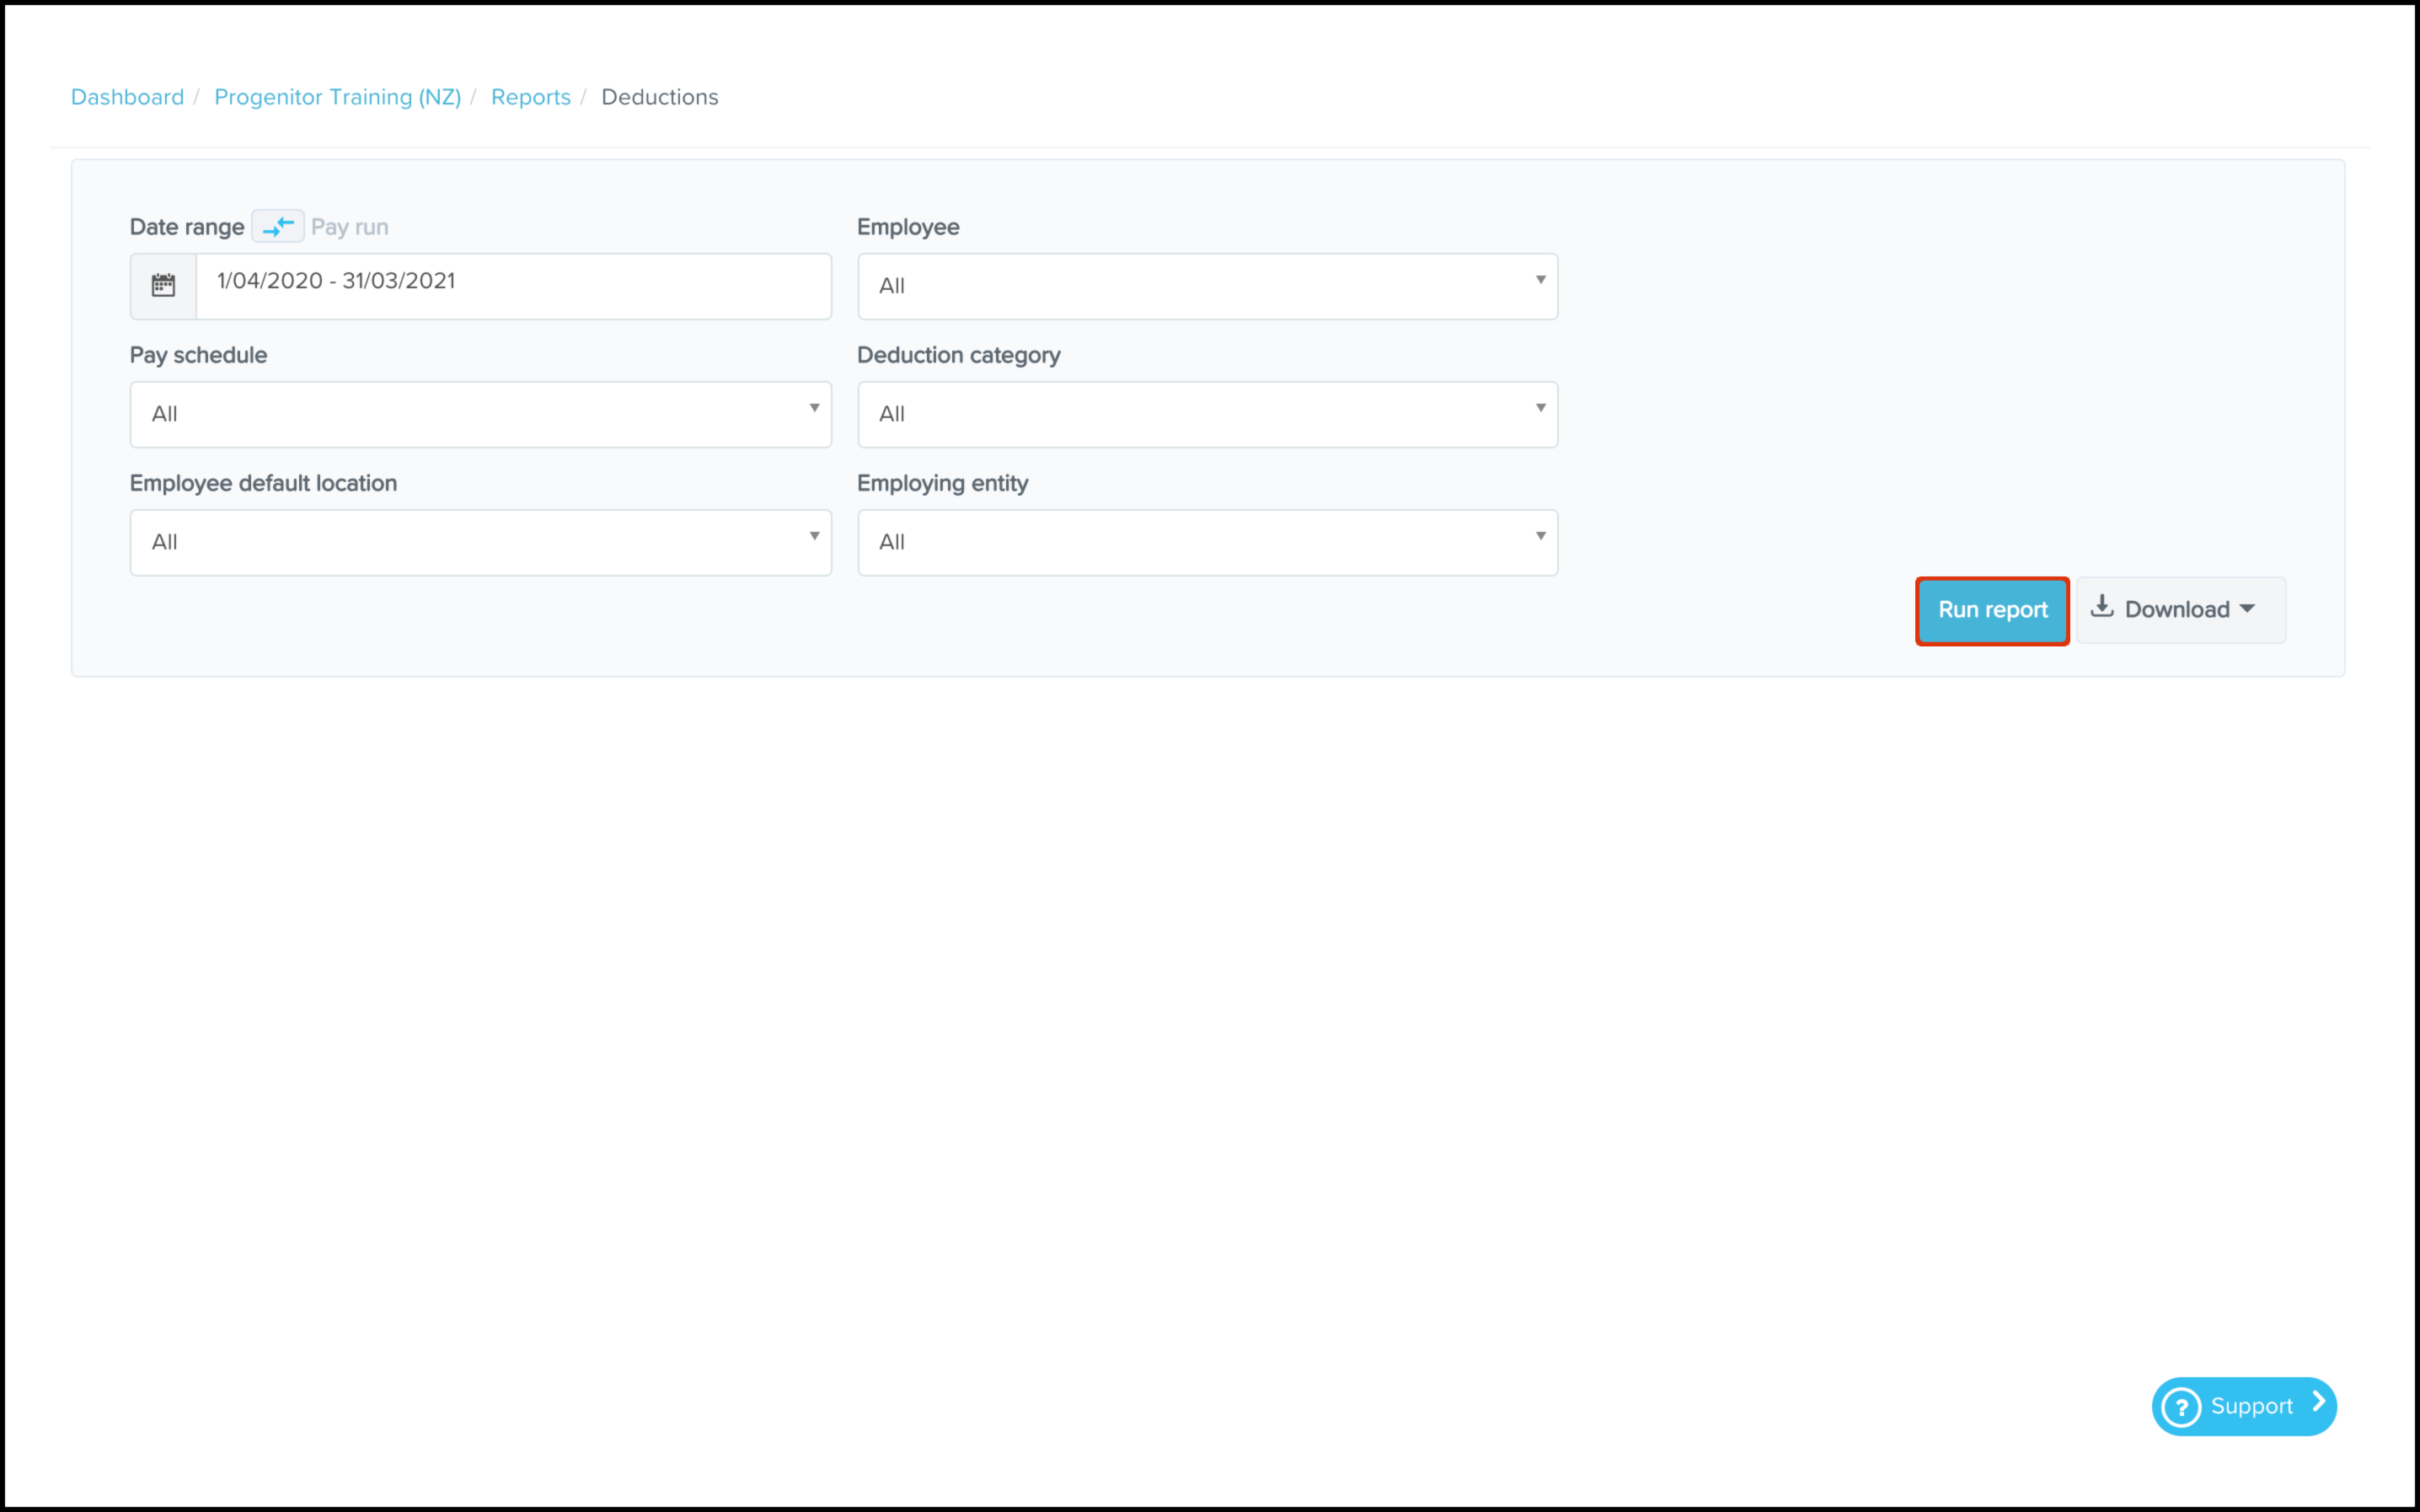Open Progenitor Training (NZ) breadcrumb

pyautogui.click(x=337, y=97)
